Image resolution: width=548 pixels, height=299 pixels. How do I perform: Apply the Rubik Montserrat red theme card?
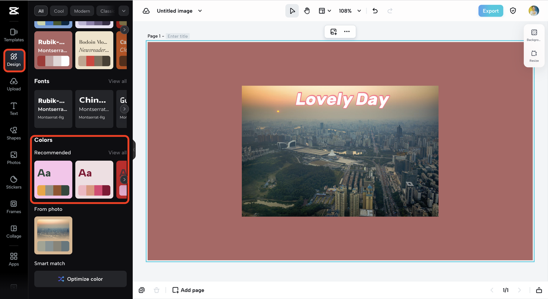pyautogui.click(x=53, y=50)
